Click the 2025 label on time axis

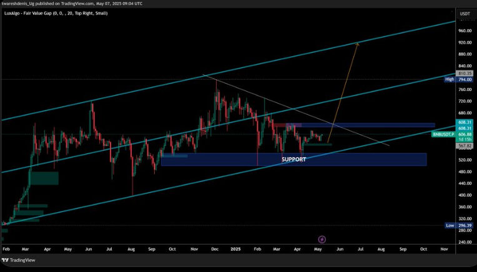[235, 249]
